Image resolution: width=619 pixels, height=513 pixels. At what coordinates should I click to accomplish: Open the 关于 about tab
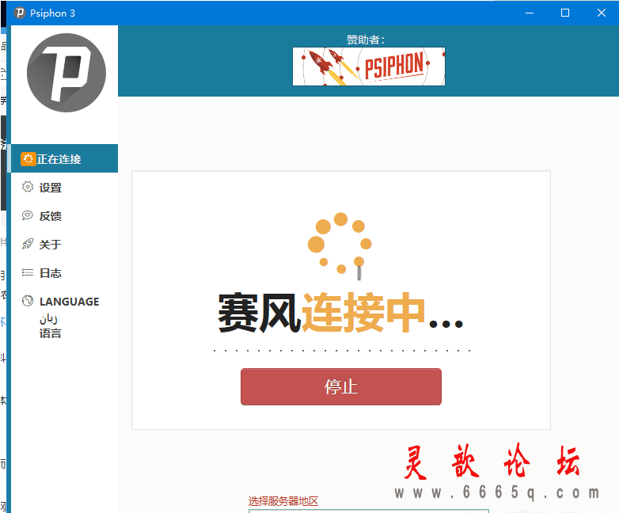(x=64, y=244)
